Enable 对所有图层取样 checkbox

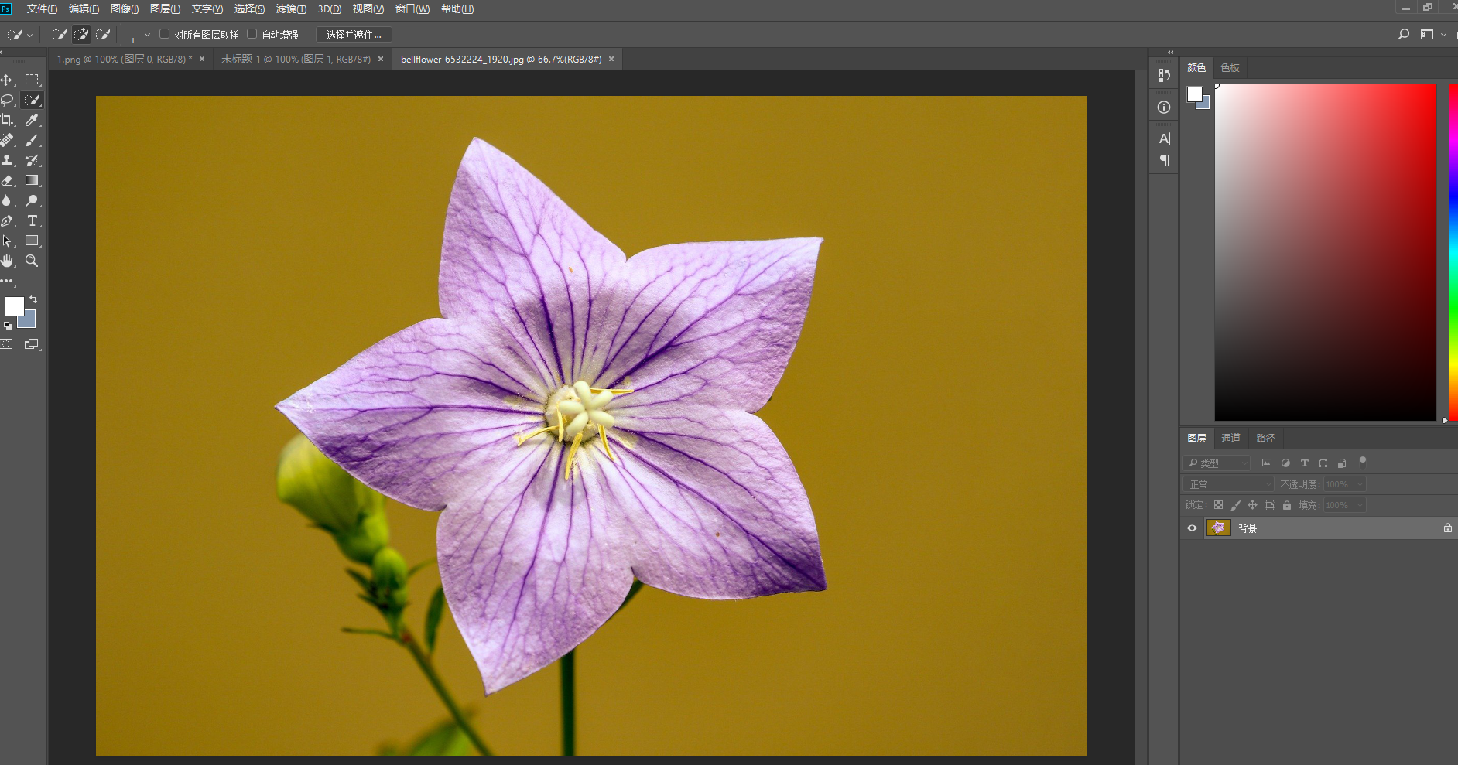pos(164,34)
